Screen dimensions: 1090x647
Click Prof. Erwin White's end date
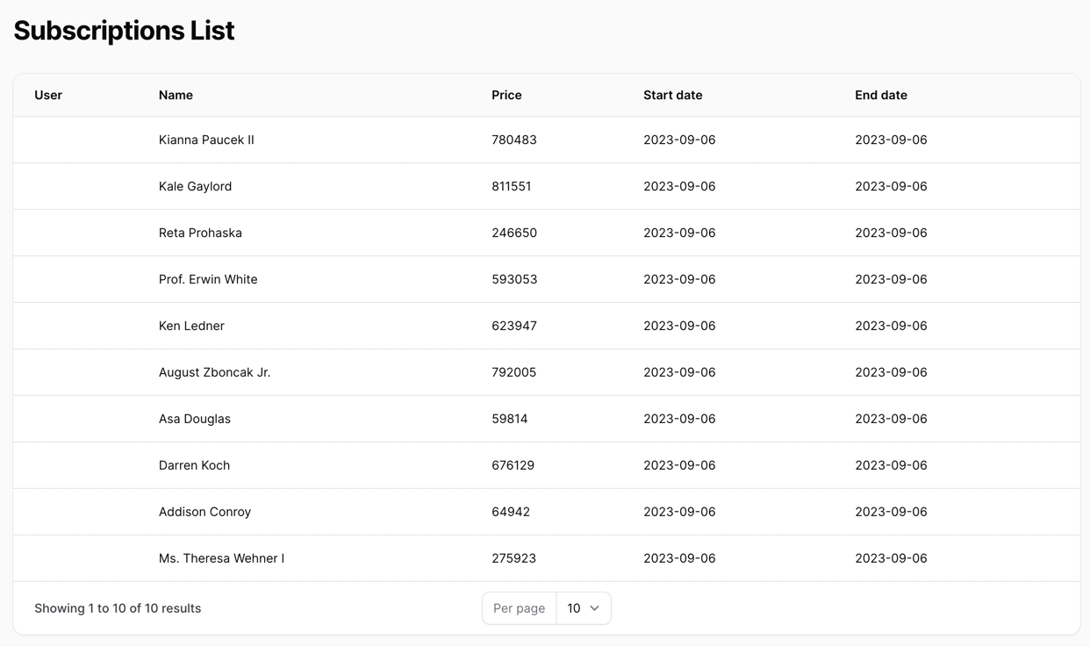(x=891, y=279)
